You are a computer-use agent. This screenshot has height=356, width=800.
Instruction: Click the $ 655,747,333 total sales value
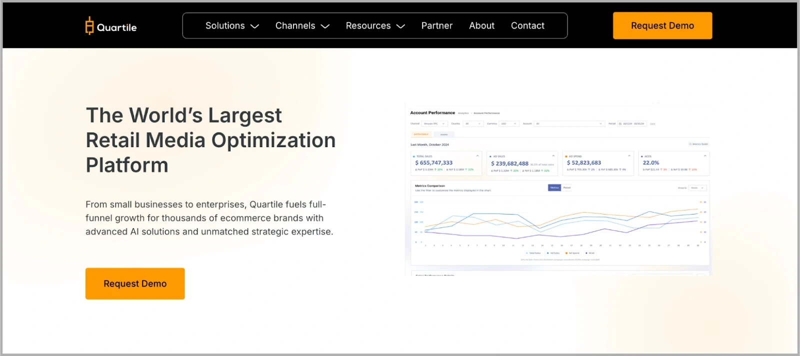tap(434, 162)
